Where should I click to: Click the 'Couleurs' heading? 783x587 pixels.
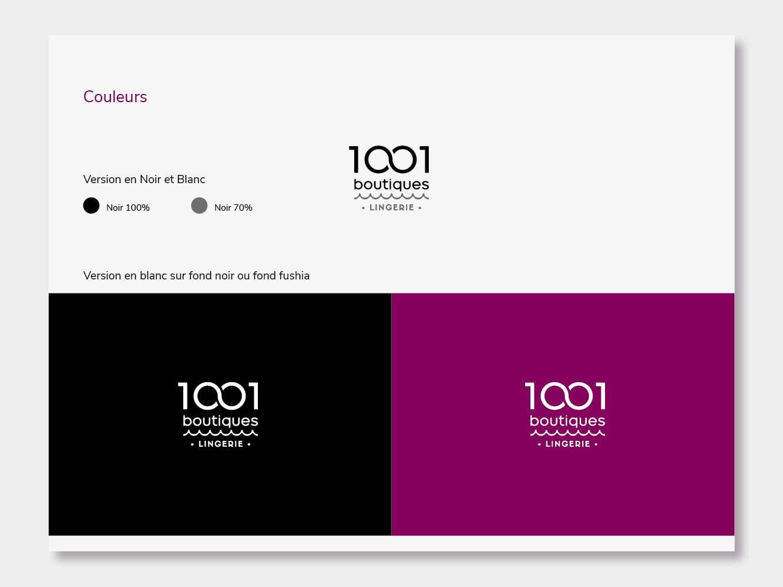[115, 97]
